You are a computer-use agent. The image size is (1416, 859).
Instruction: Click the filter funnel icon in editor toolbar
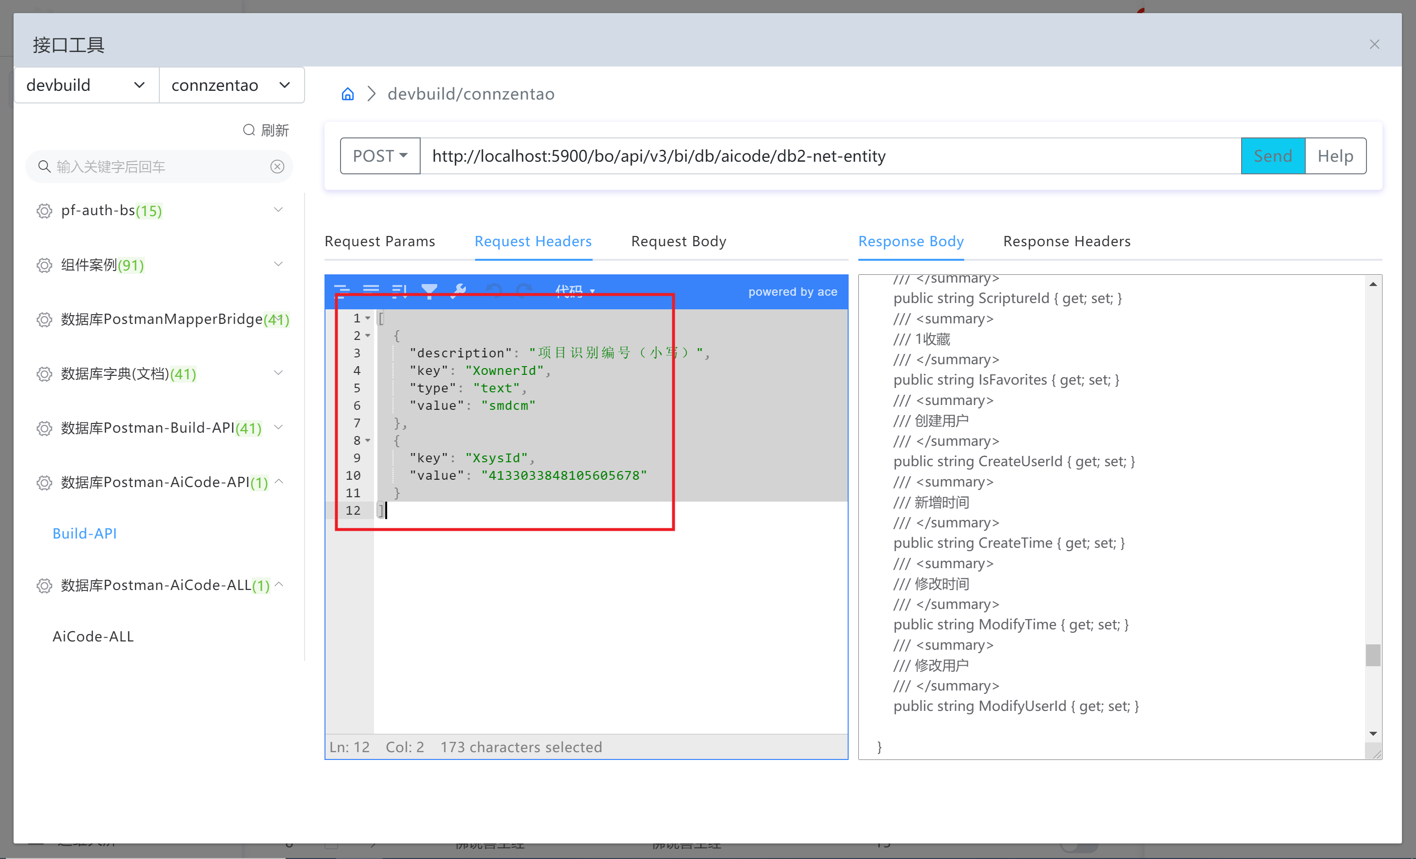(429, 291)
